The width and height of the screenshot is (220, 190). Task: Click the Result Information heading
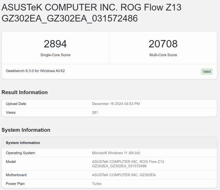click(25, 92)
